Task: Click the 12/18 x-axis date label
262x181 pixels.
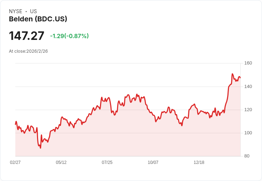Action: click(x=199, y=162)
